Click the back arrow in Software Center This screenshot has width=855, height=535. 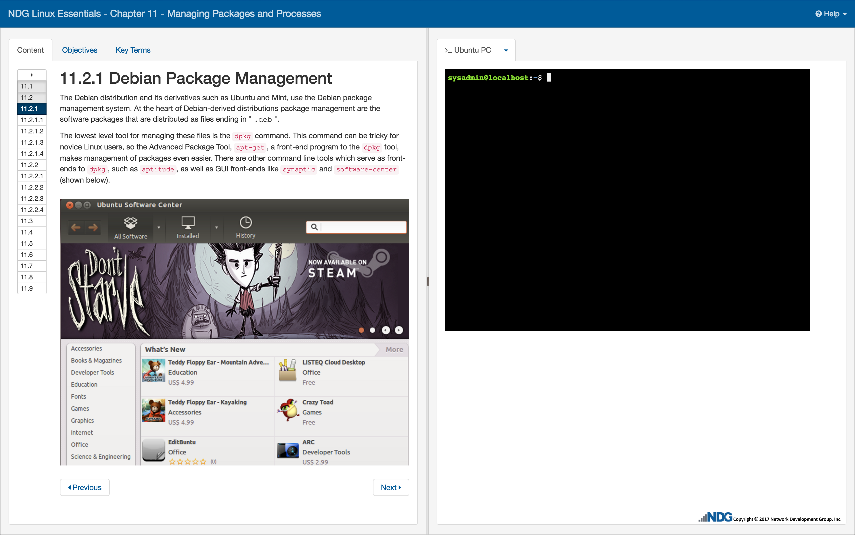[x=76, y=227]
